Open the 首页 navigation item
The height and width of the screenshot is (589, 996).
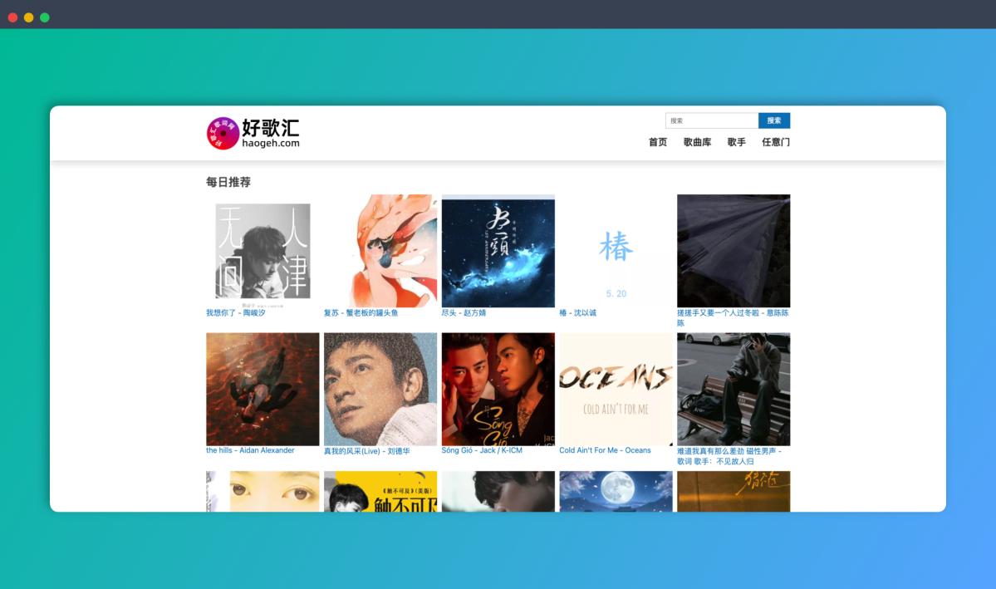pyautogui.click(x=657, y=142)
